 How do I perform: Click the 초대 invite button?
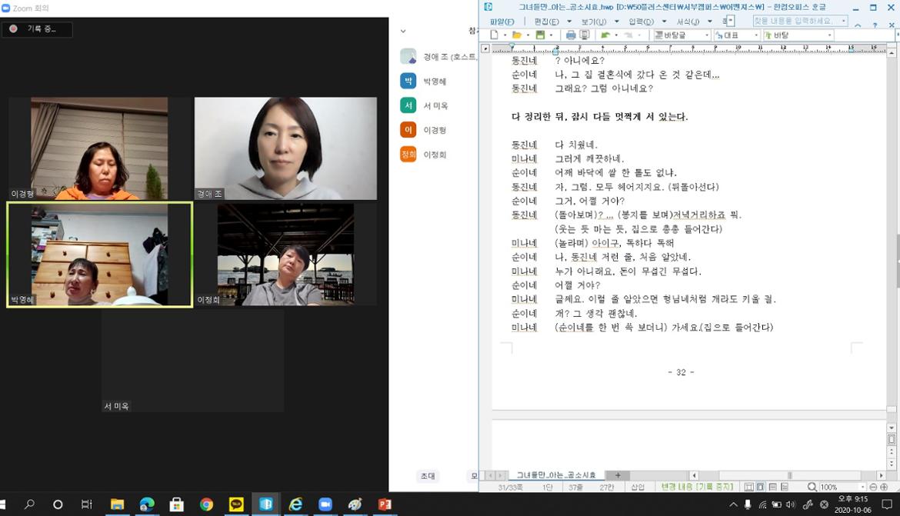point(428,476)
